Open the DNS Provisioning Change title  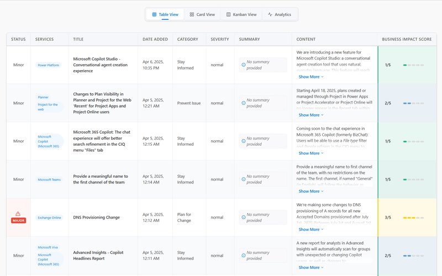96,217
